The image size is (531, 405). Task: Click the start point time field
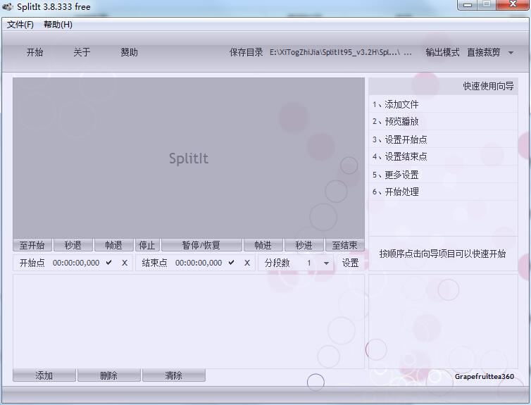[x=76, y=263]
